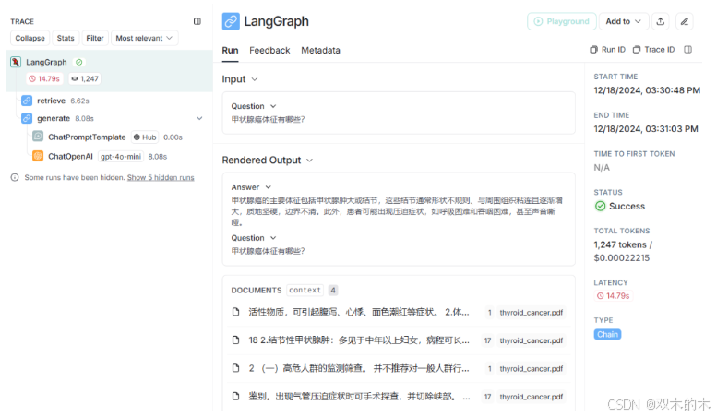Click the generate step chain icon
This screenshot has height=417, width=717.
point(27,118)
